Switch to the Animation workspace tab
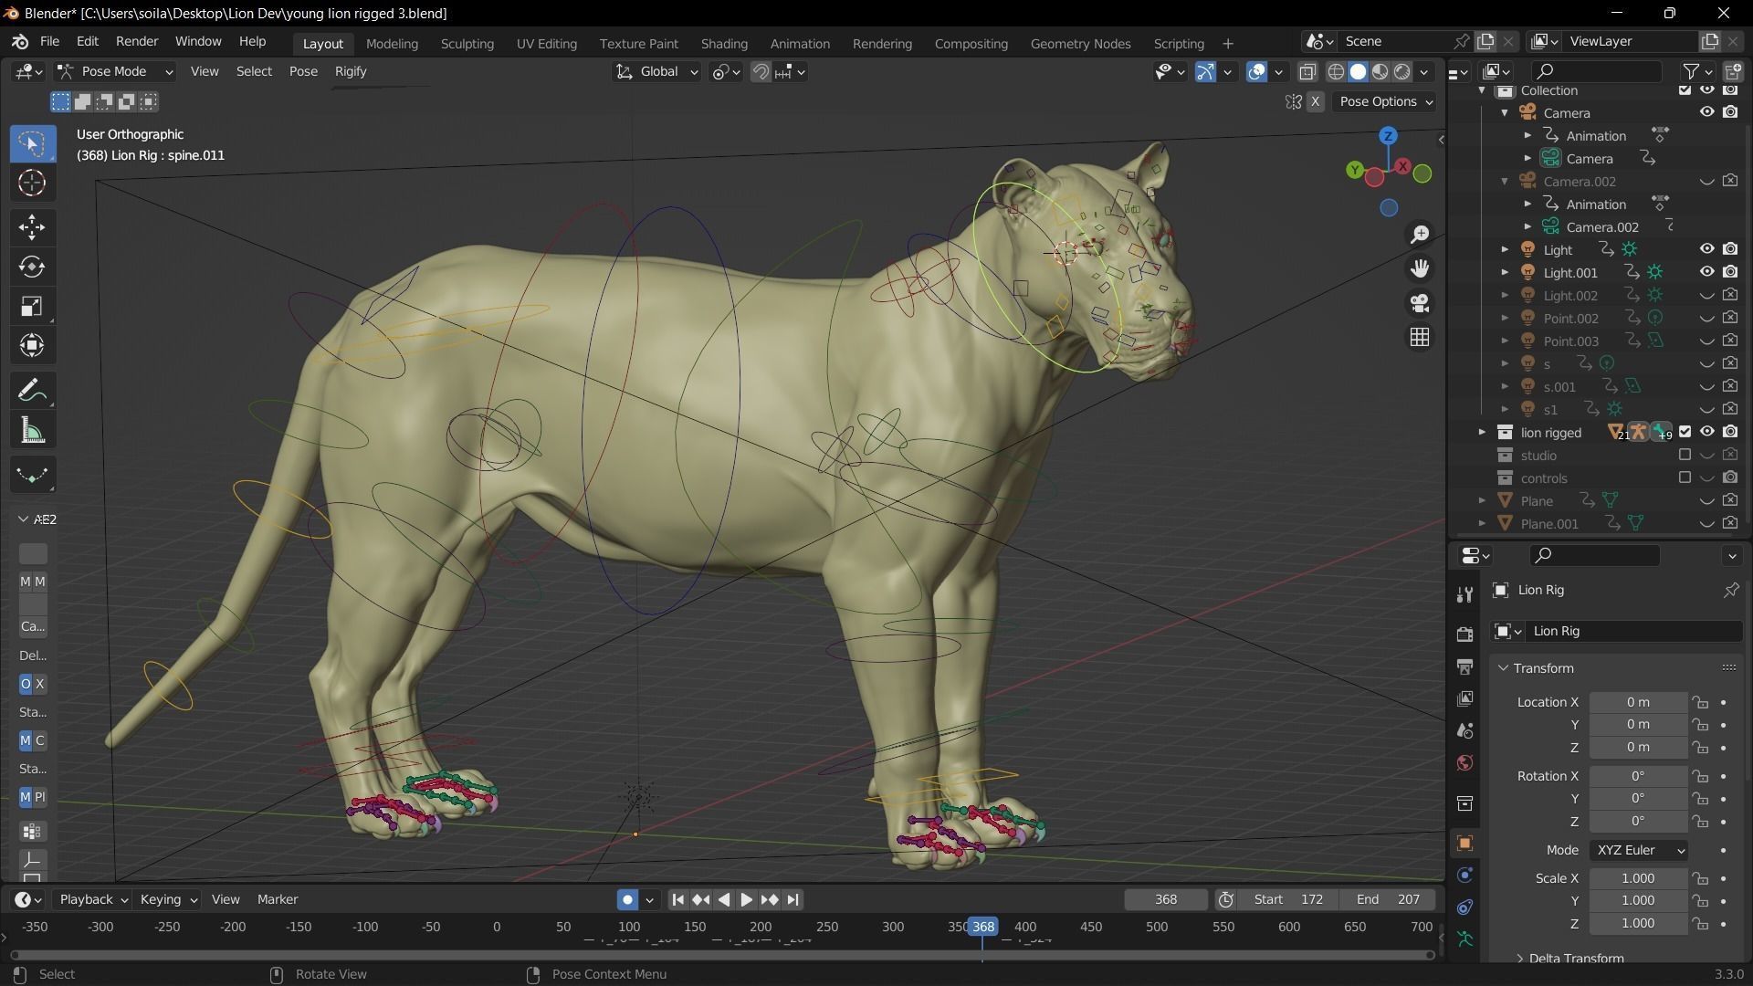Screen dimensions: 1753x986 (800, 43)
